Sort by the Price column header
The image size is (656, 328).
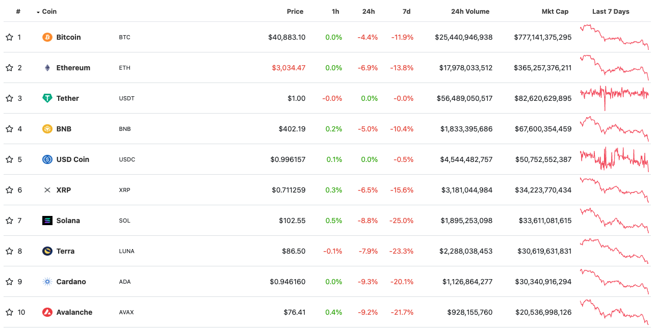[x=295, y=11]
